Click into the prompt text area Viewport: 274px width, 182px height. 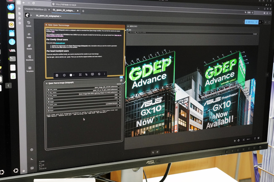tap(84, 129)
